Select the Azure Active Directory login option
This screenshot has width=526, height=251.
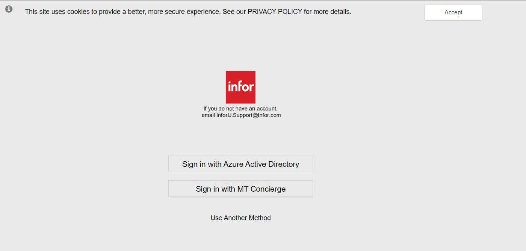tap(240, 164)
